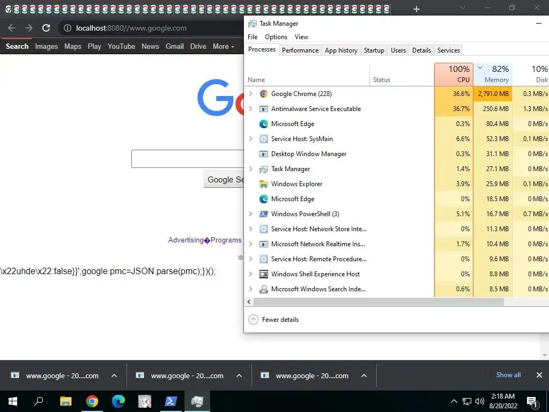Switch to Chrome on the taskbar
The width and height of the screenshot is (549, 412).
pyautogui.click(x=92, y=401)
